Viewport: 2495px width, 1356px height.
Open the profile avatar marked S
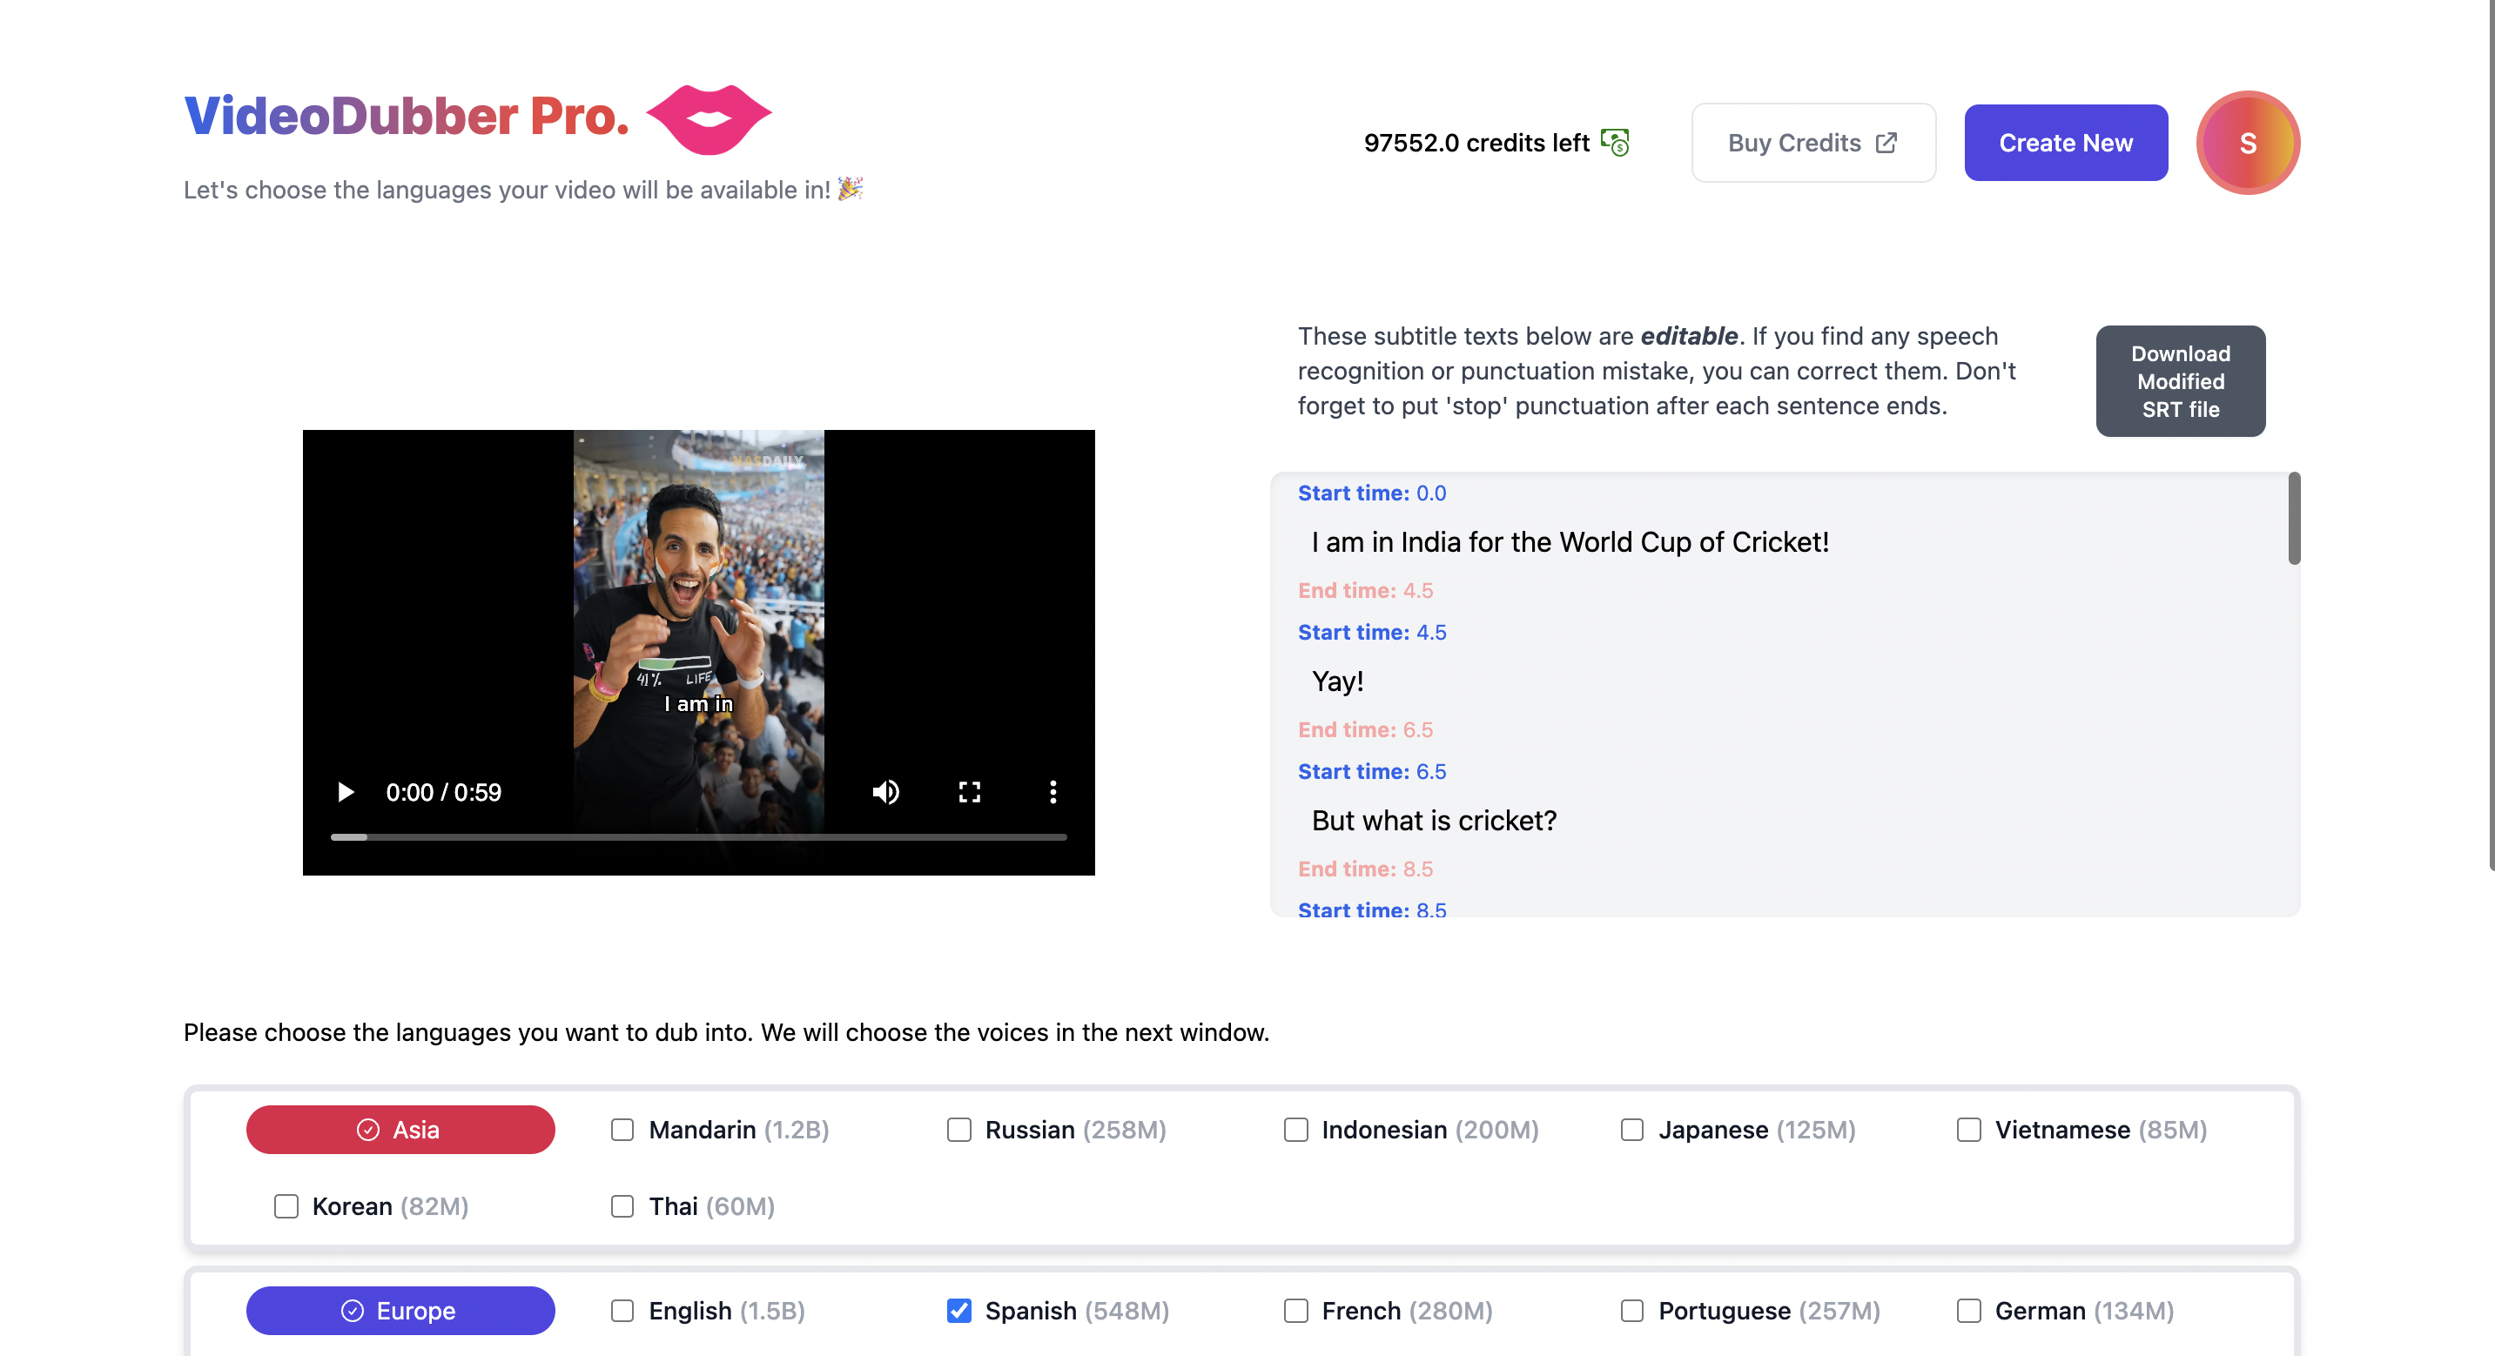pyautogui.click(x=2248, y=143)
